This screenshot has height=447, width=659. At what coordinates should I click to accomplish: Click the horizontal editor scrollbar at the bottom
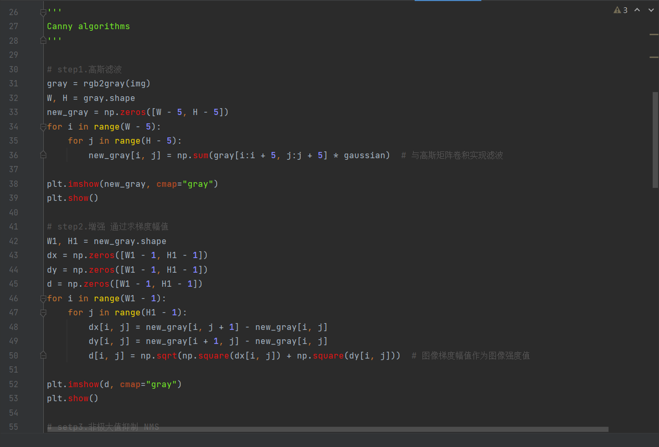click(328, 429)
